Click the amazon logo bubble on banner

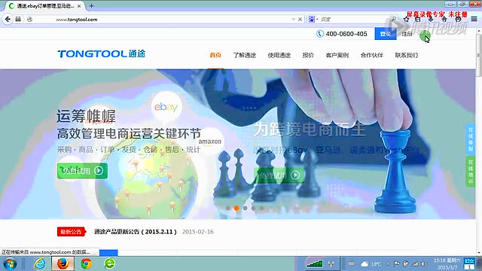[x=210, y=142]
